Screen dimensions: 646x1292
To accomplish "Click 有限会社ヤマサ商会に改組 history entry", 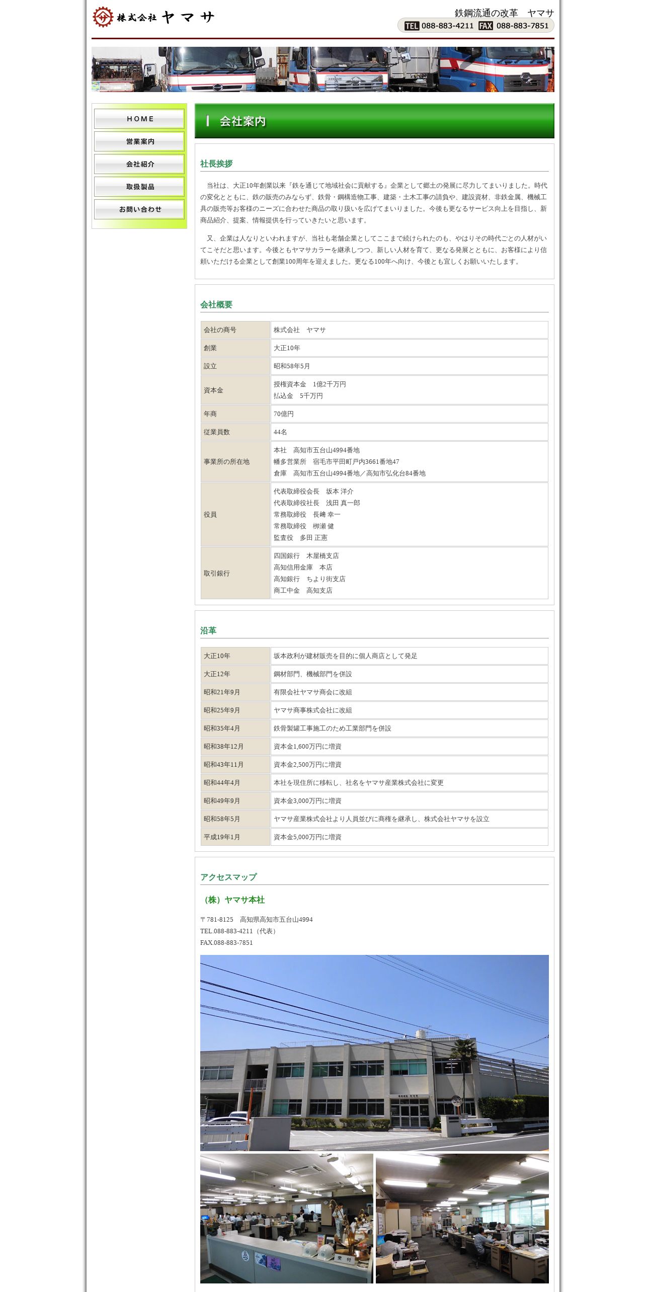I will click(313, 692).
